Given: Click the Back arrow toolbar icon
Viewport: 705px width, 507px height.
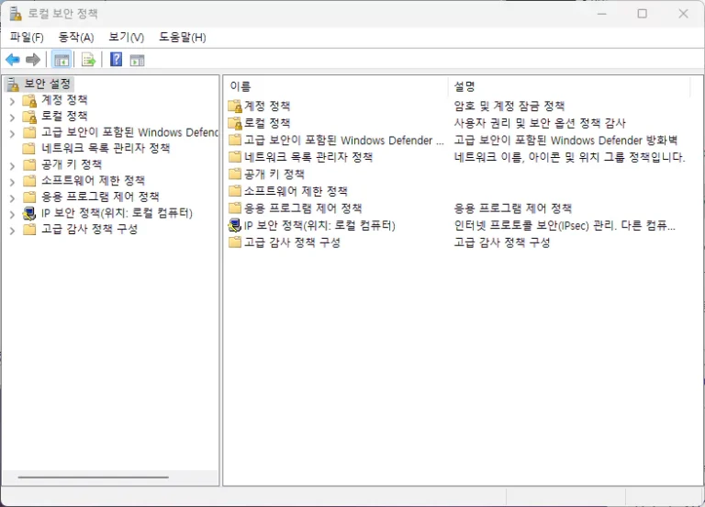Looking at the screenshot, I should (13, 60).
